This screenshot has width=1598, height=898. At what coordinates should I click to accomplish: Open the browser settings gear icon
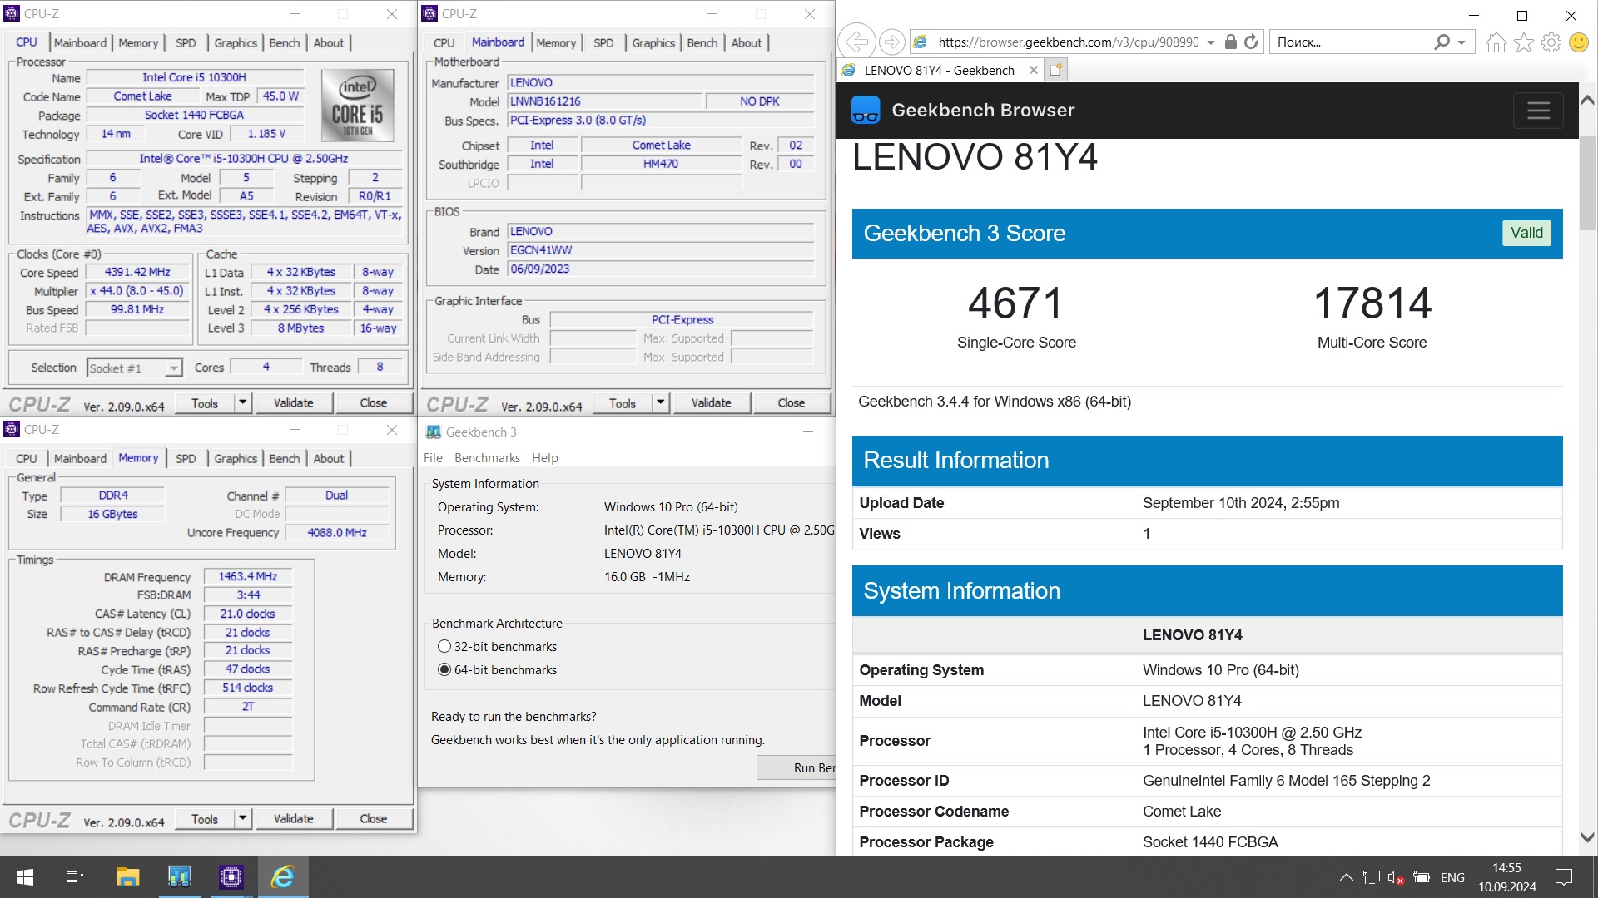pos(1551,42)
